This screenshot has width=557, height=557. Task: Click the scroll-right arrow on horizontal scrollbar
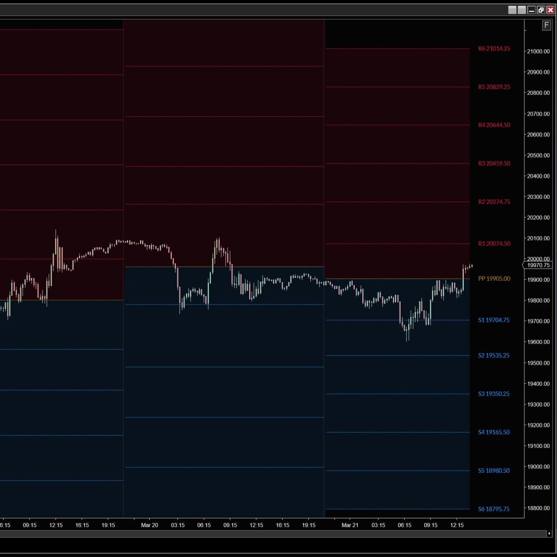click(x=549, y=534)
